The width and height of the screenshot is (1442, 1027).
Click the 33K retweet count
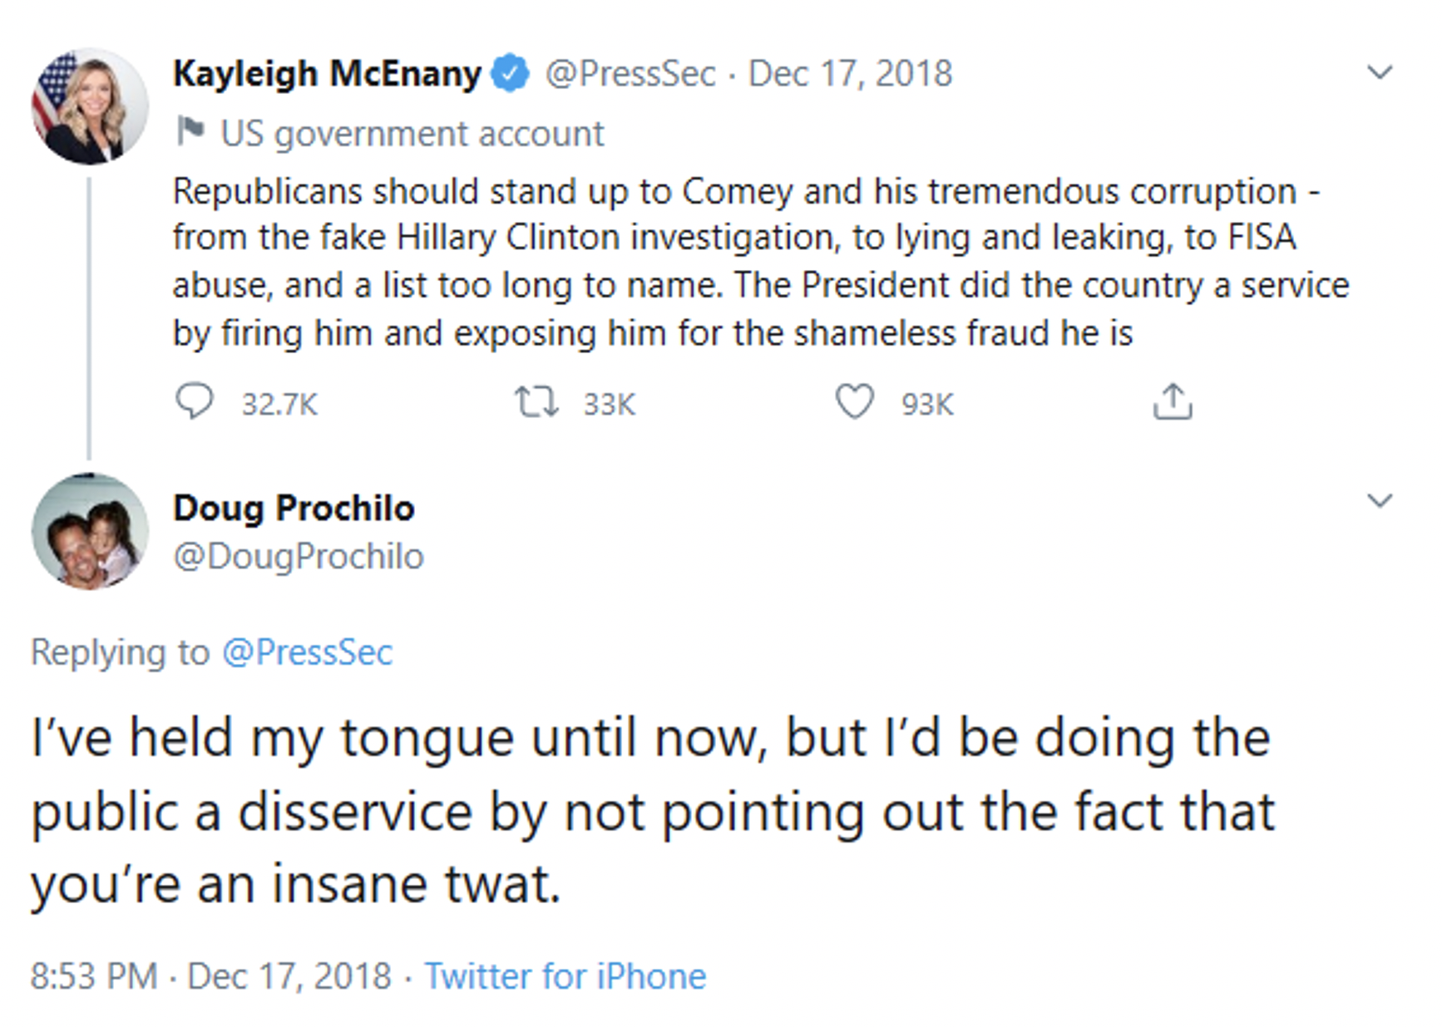click(609, 404)
